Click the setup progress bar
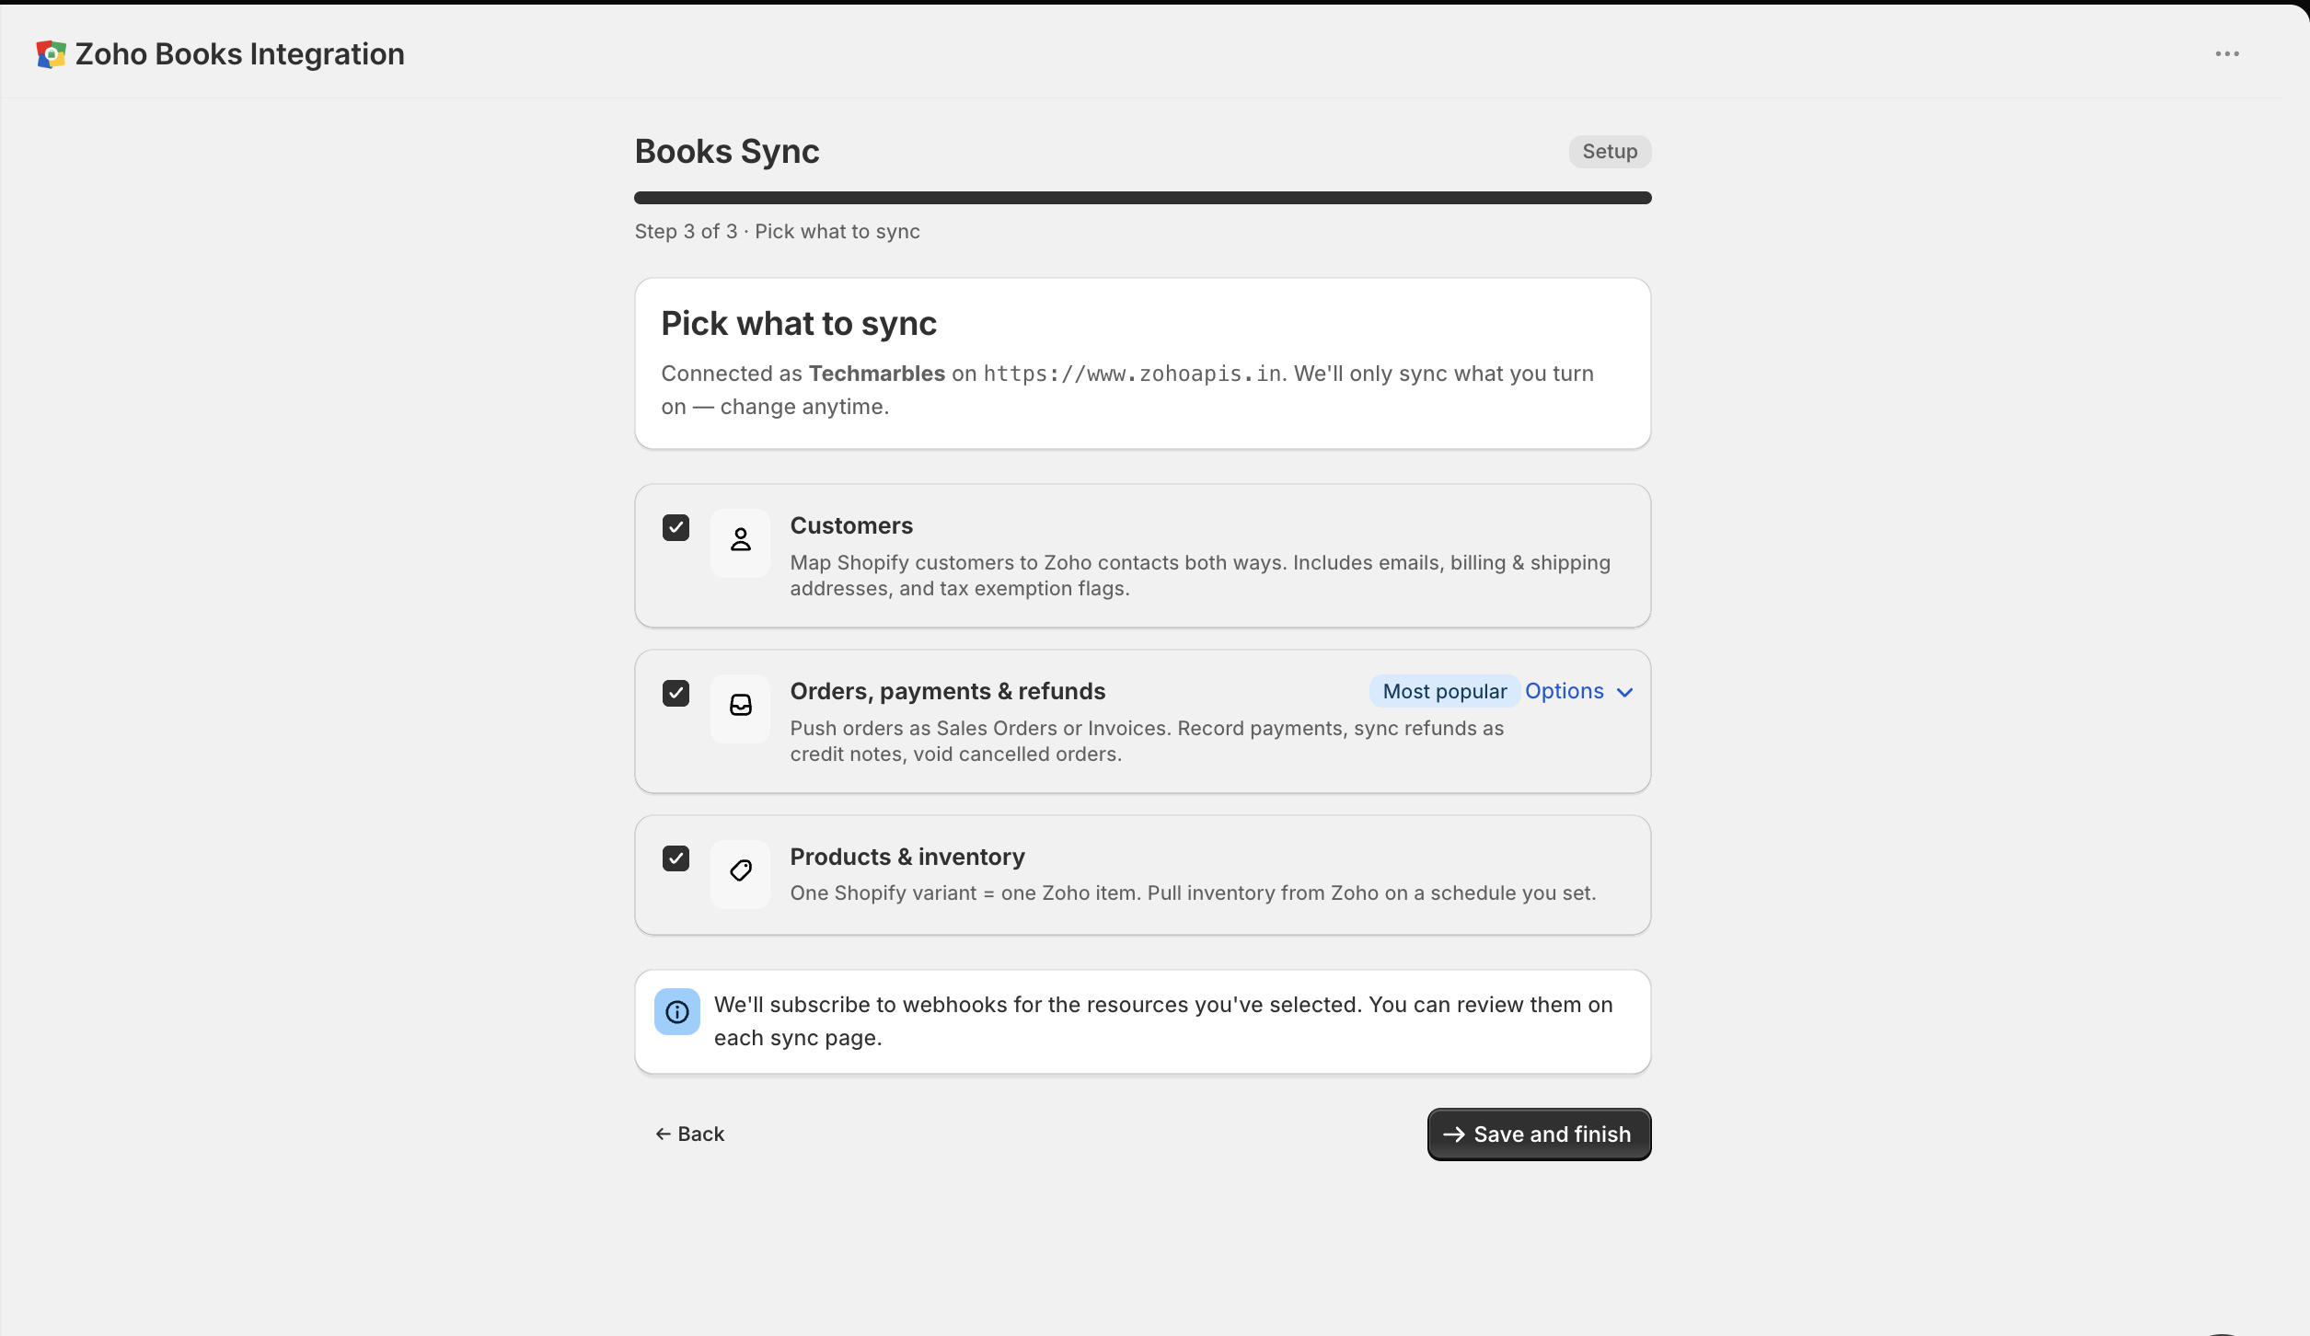 (x=1142, y=198)
